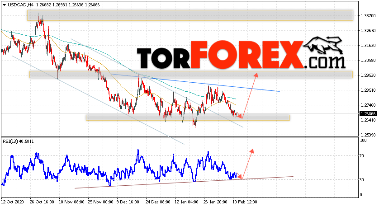The width and height of the screenshot is (379, 207).
Task: Click price axis label 1.26410
Action: click(x=368, y=120)
